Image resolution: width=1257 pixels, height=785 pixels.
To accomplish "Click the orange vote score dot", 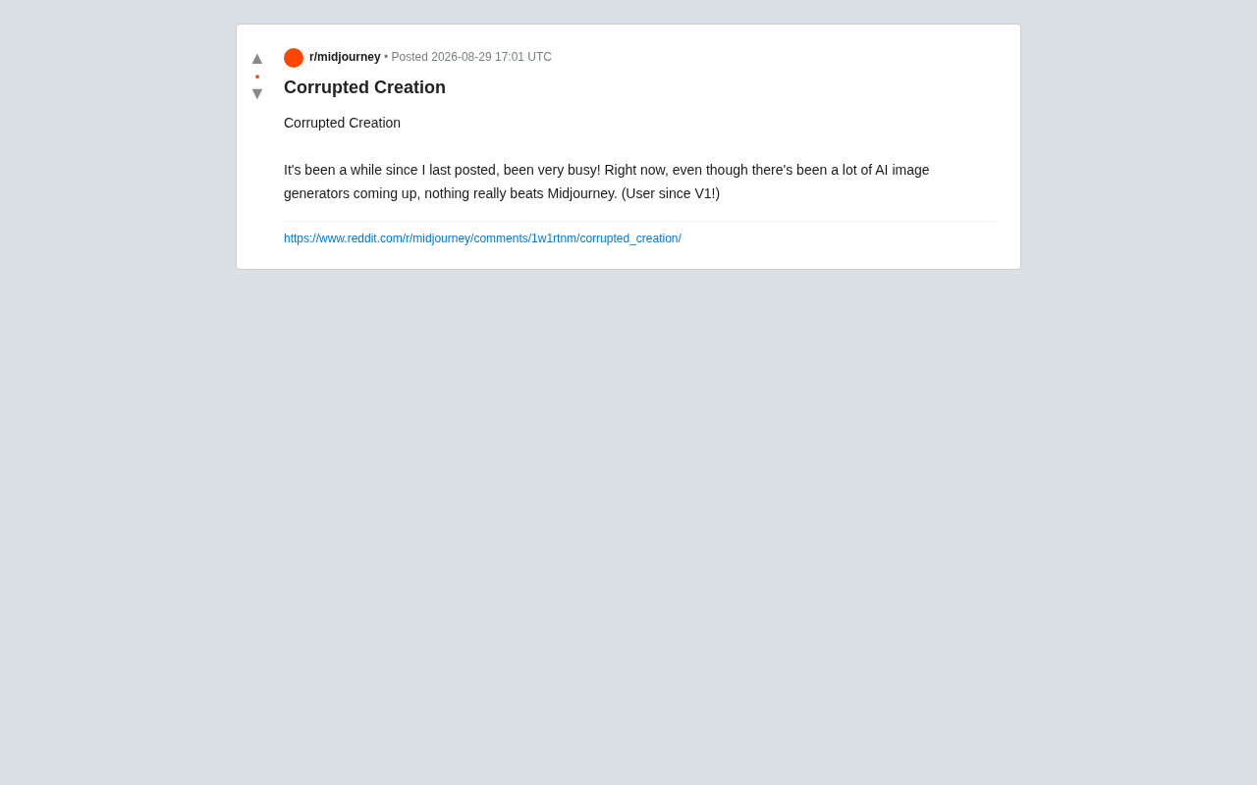I will click(x=257, y=77).
